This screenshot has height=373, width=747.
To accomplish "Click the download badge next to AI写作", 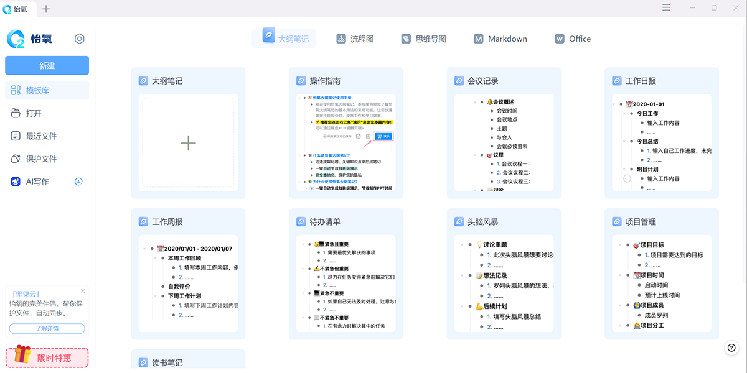I will [78, 182].
